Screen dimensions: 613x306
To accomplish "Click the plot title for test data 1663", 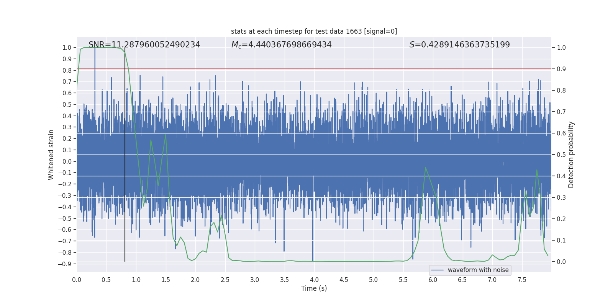I will pyautogui.click(x=314, y=31).
